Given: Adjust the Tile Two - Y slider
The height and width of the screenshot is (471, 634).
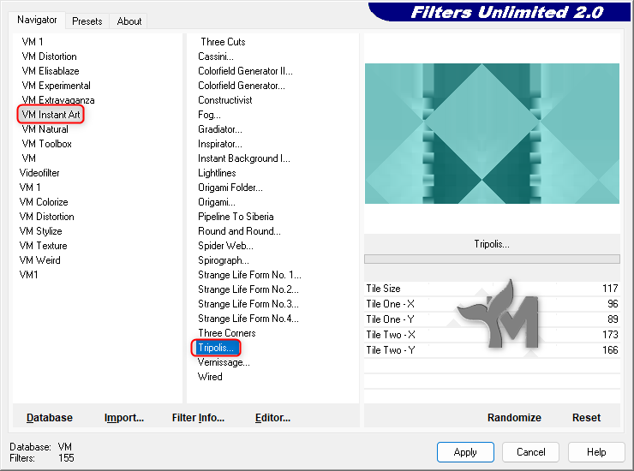Looking at the screenshot, I should click(x=492, y=350).
